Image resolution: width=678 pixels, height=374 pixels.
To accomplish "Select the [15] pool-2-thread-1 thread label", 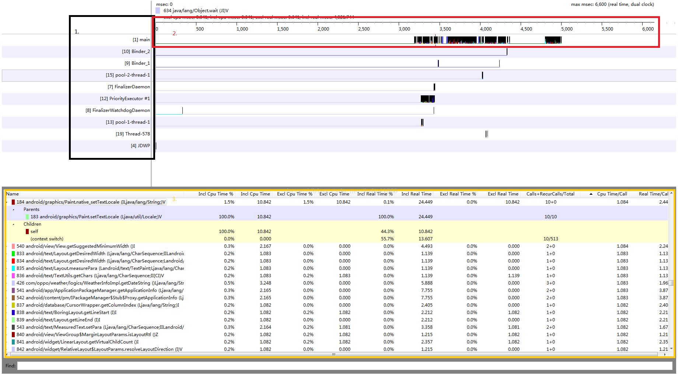I will click(128, 75).
